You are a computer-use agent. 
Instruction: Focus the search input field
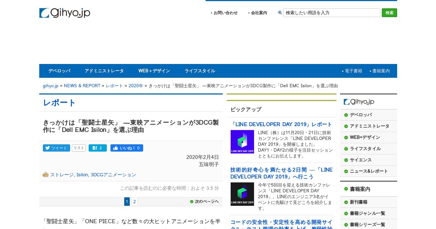(332, 13)
